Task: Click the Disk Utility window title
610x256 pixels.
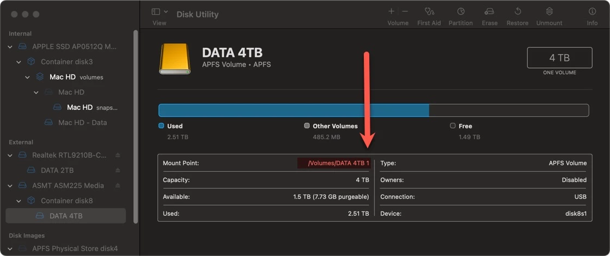Action: pyautogui.click(x=197, y=14)
